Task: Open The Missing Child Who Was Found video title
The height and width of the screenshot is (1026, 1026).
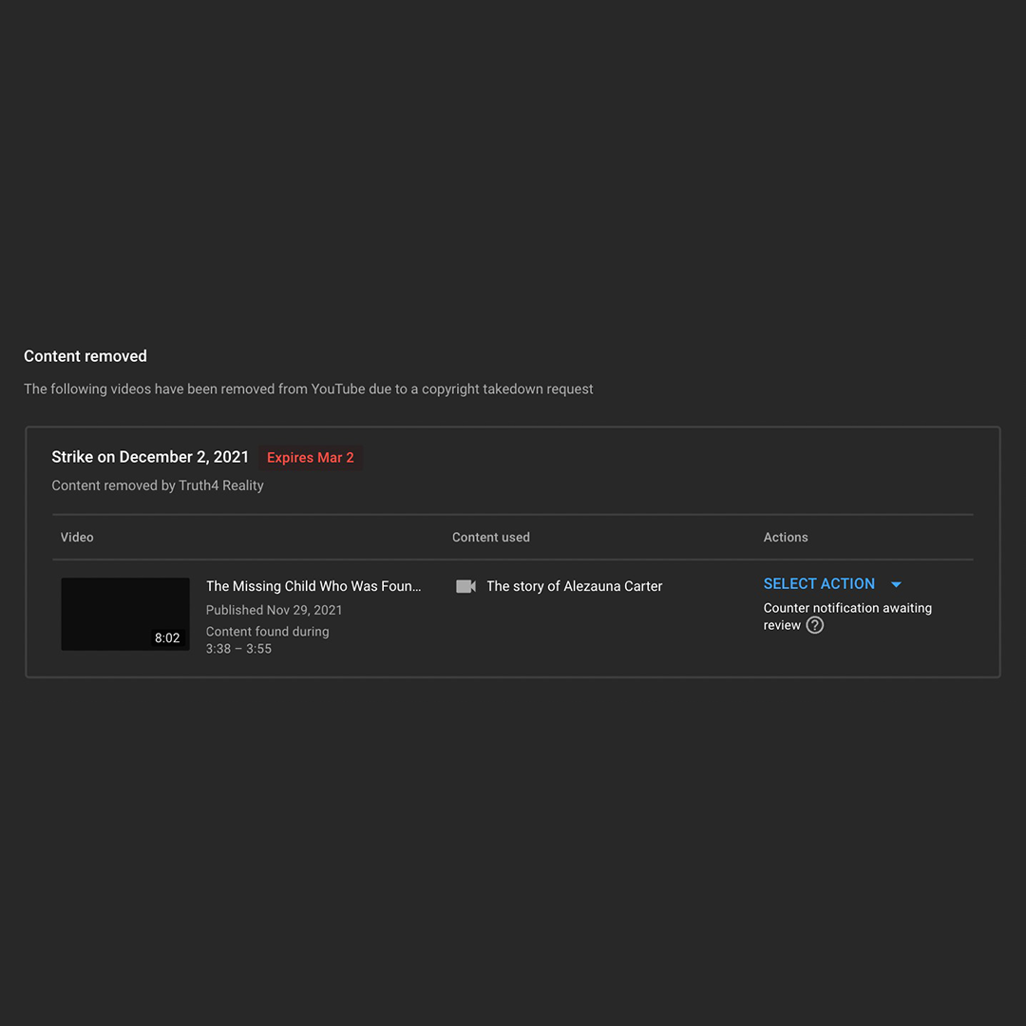Action: click(x=313, y=586)
